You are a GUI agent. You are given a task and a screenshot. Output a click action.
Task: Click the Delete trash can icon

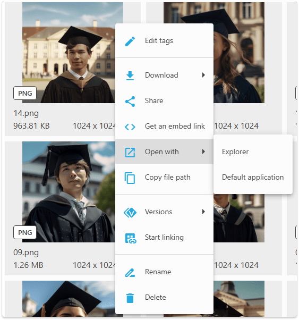[130, 298]
